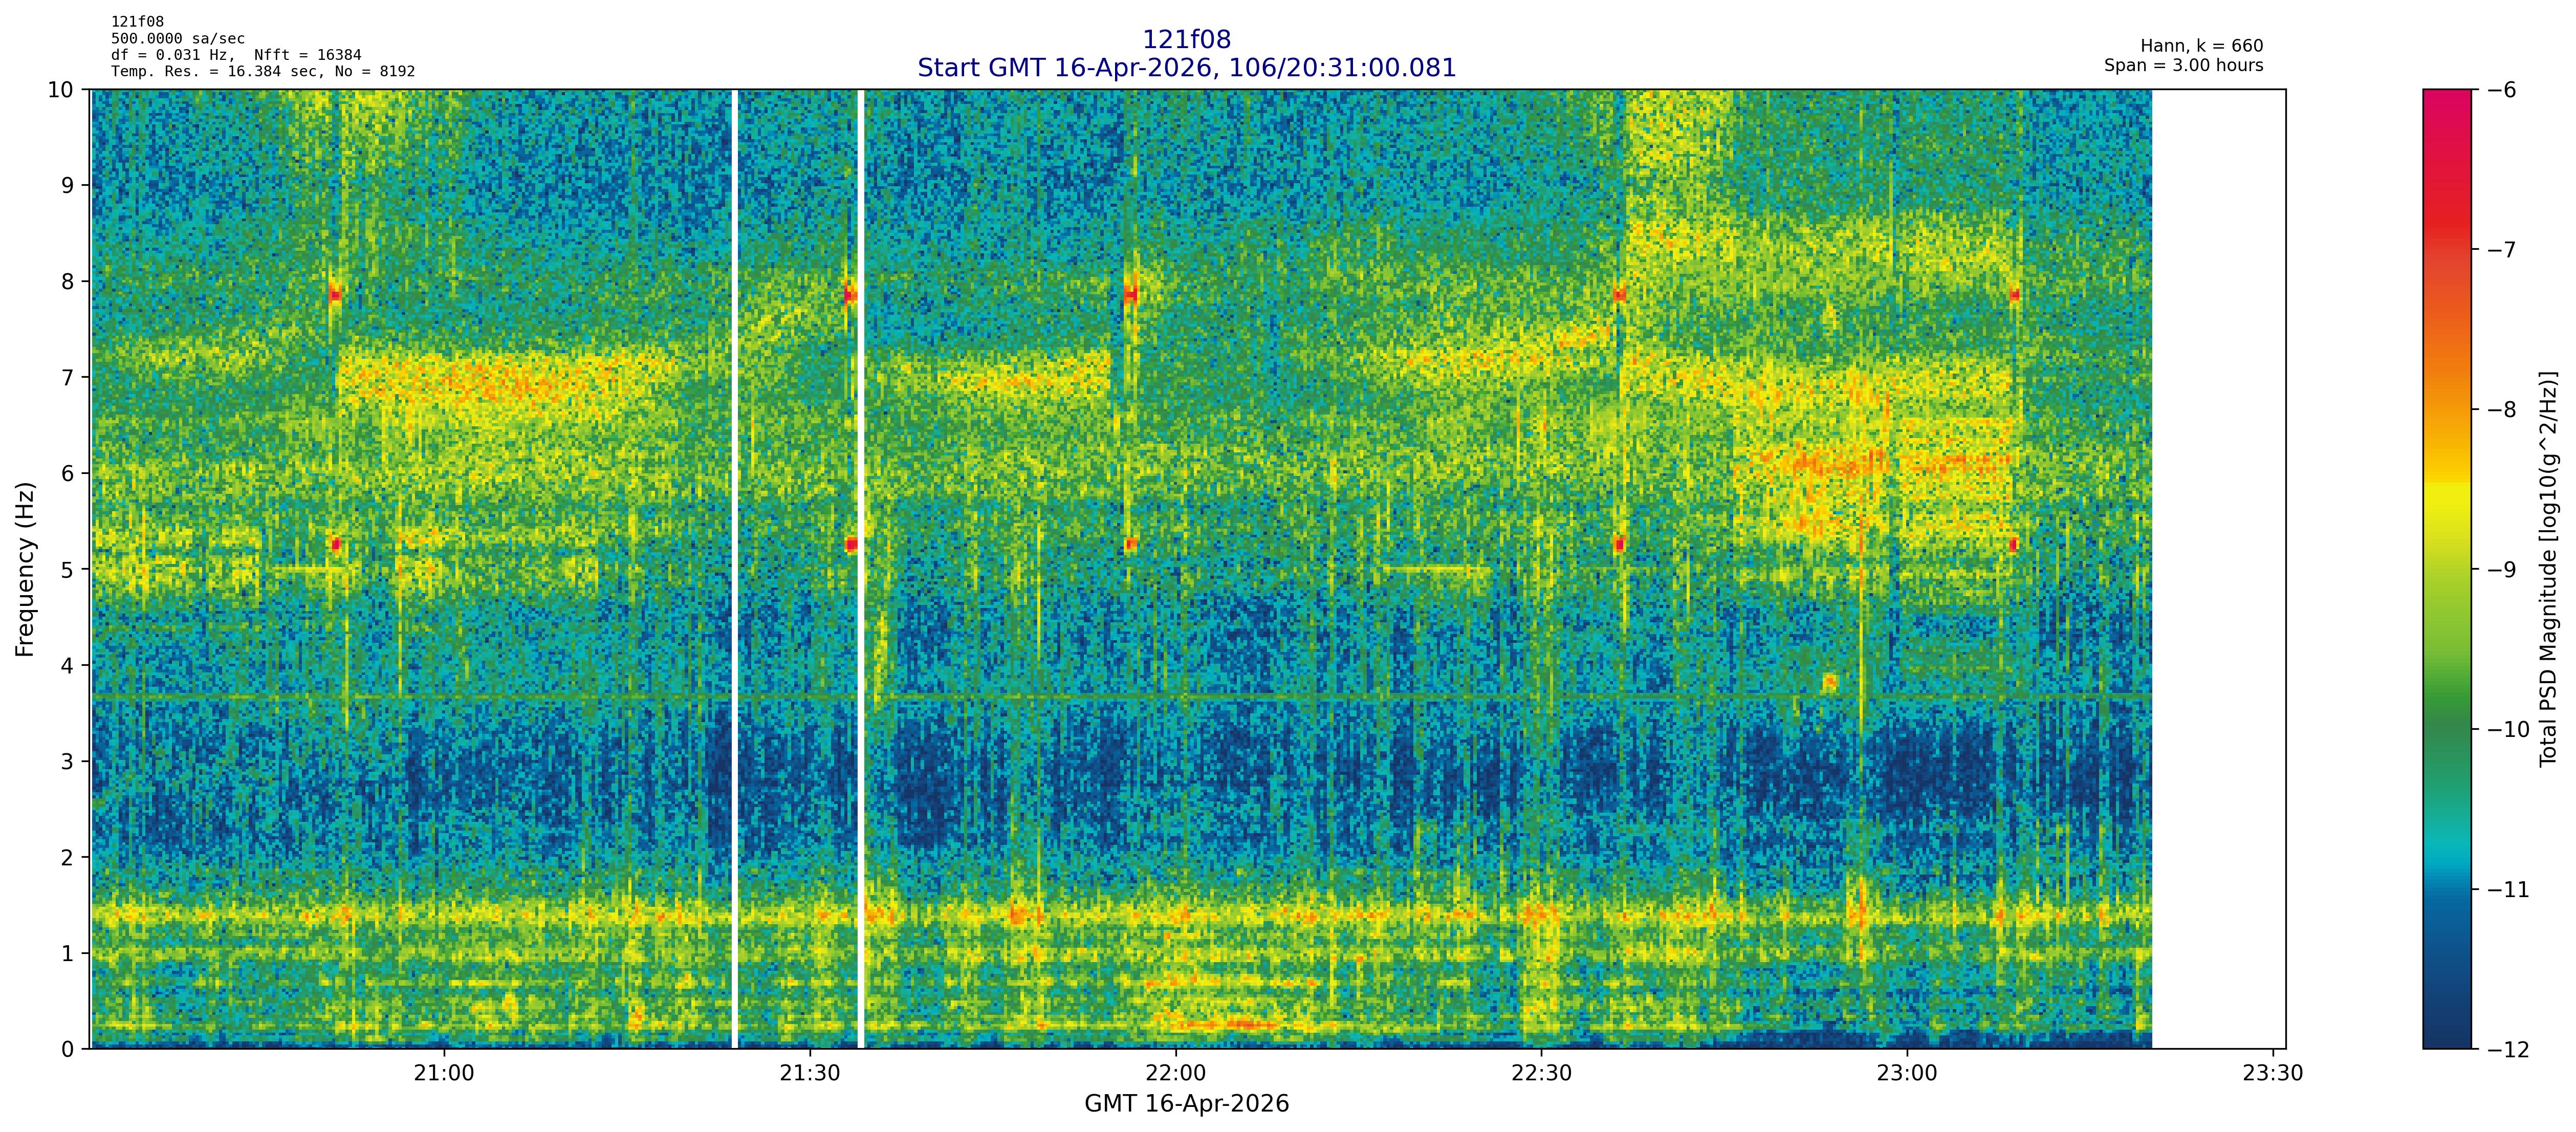Click the Start GMT 16-Apr-2026 subtitle text
This screenshot has width=2576, height=1132.
click(1186, 68)
